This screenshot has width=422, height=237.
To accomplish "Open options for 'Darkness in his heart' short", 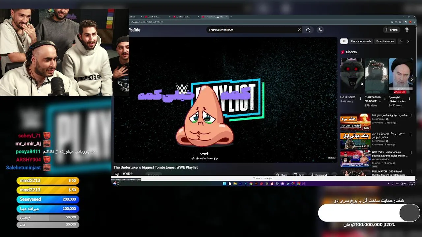I will (x=385, y=98).
